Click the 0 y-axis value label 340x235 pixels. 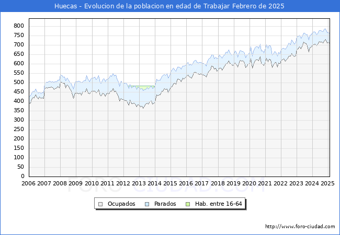tap(22, 177)
